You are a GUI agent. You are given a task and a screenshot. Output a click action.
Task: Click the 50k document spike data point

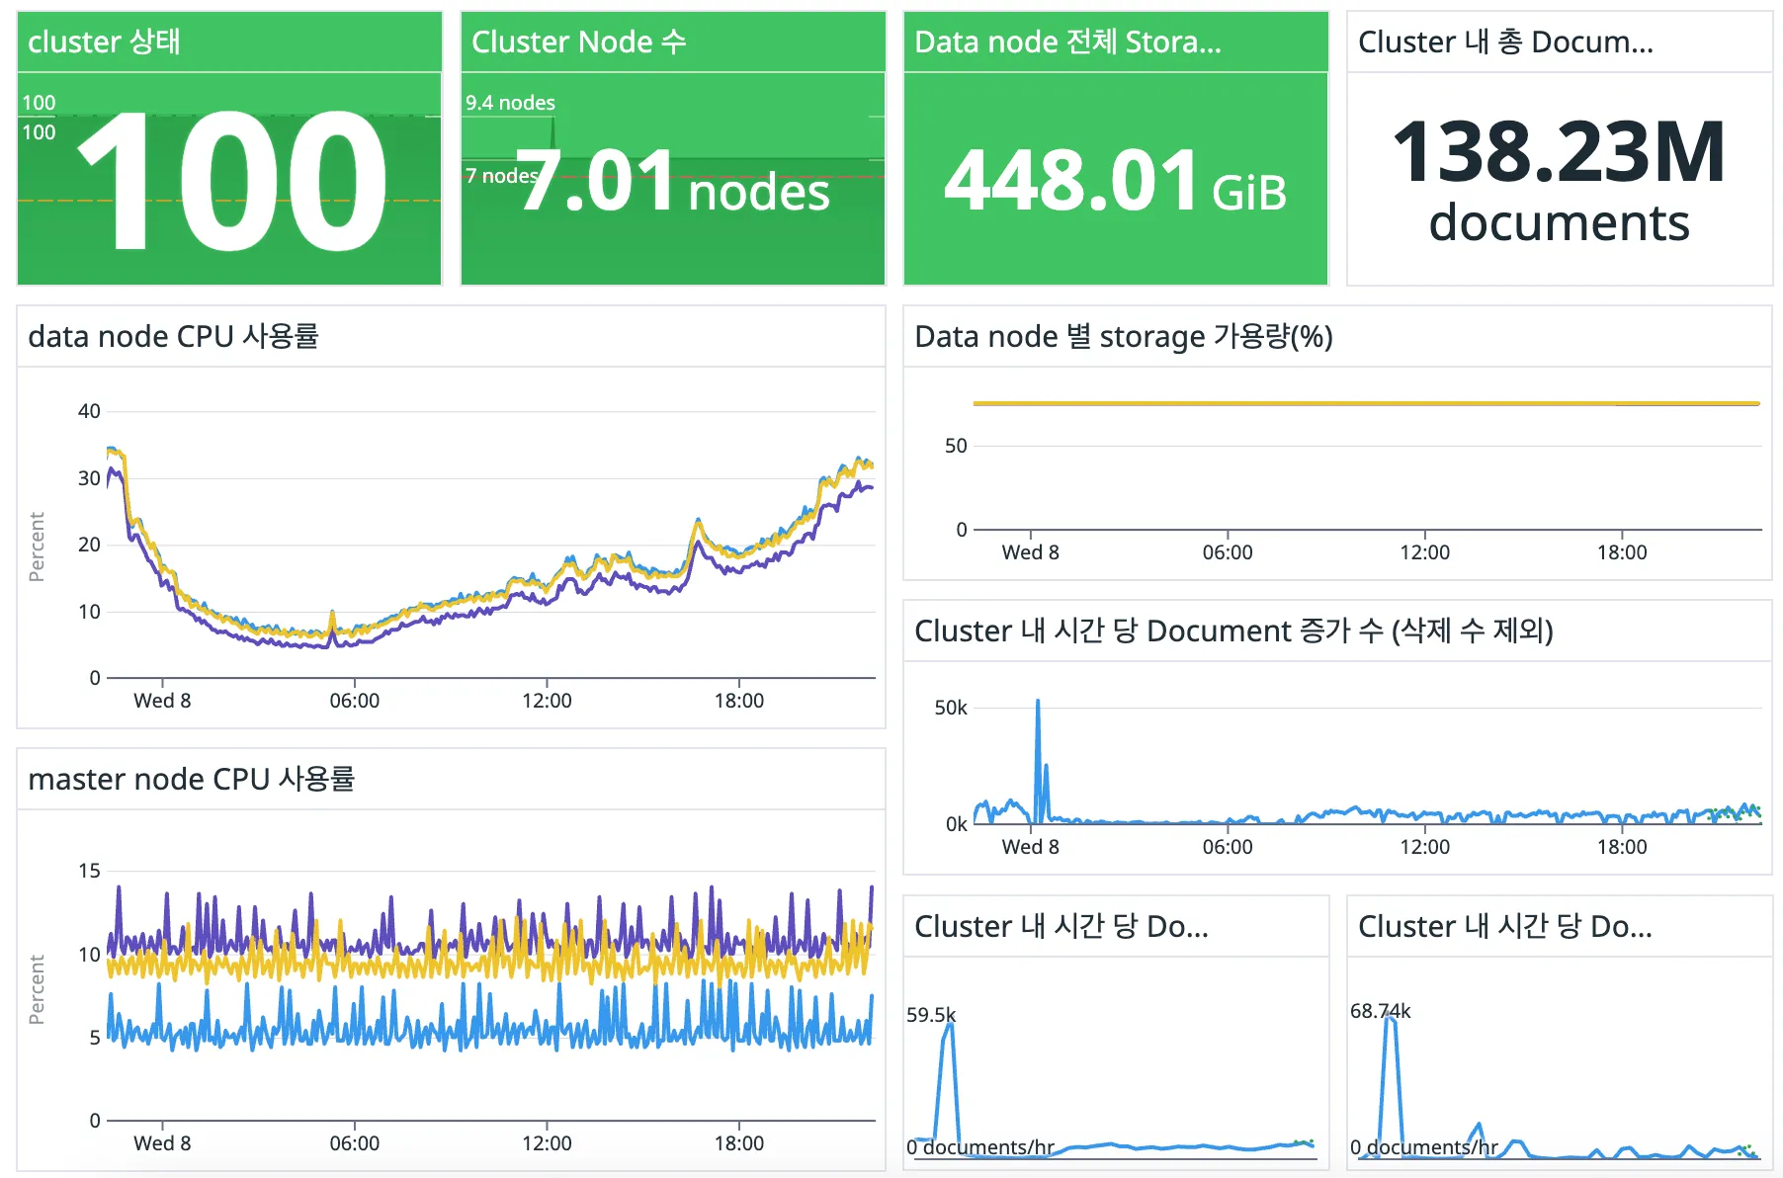pyautogui.click(x=1039, y=702)
